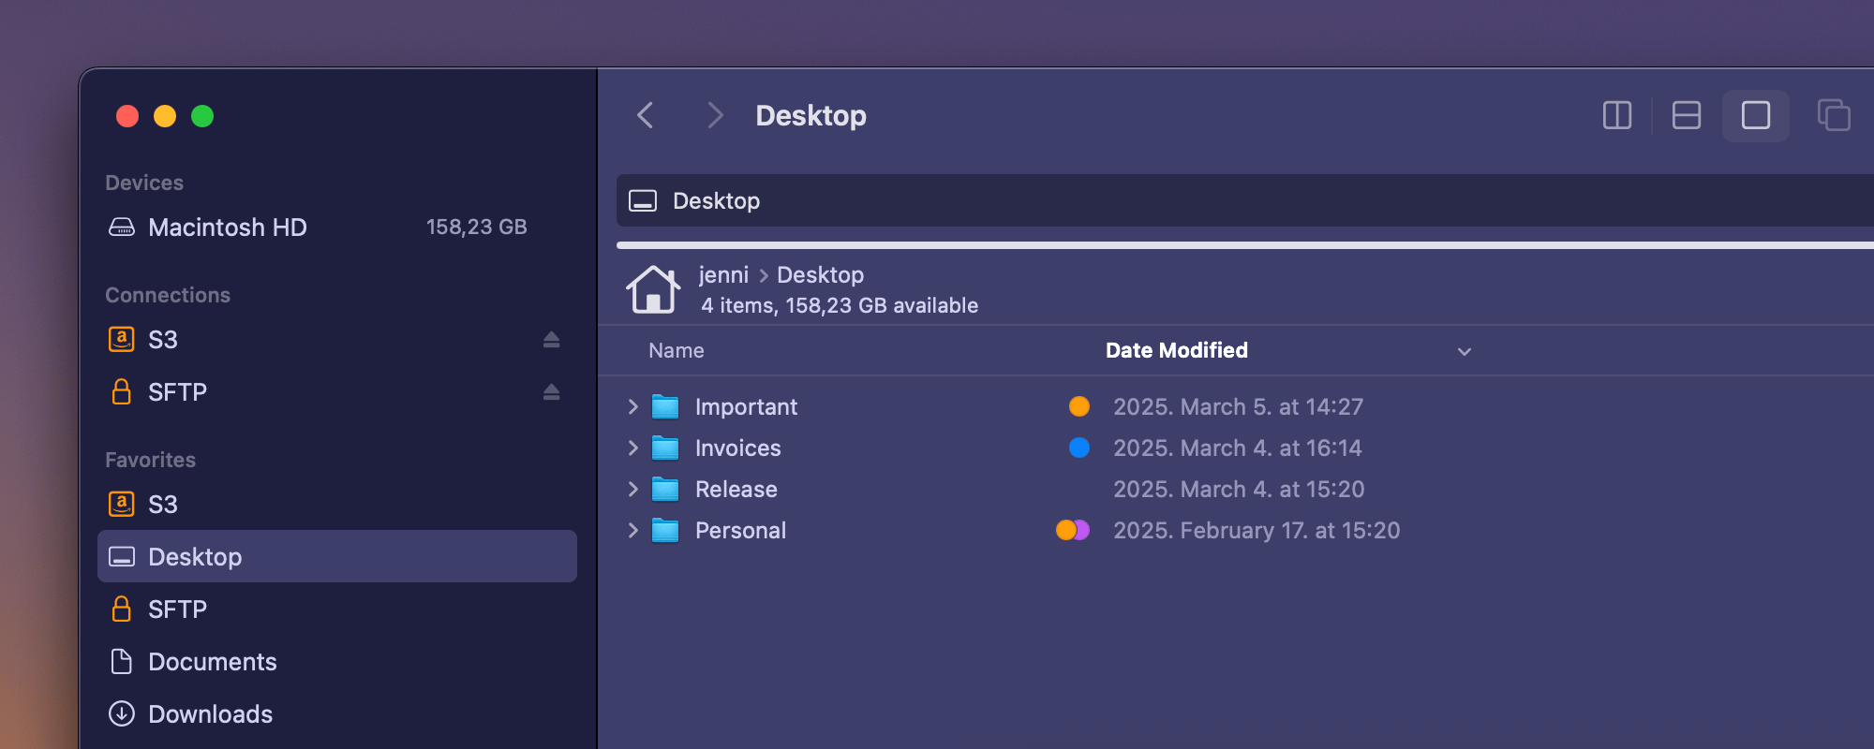Viewport: 1874px width, 749px height.
Task: Switch to vertical split dual-pane view
Action: pos(1617,115)
